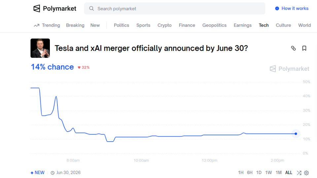This screenshot has width=317, height=178.
Task: Click the Trending arrow icon
Action: (x=36, y=25)
